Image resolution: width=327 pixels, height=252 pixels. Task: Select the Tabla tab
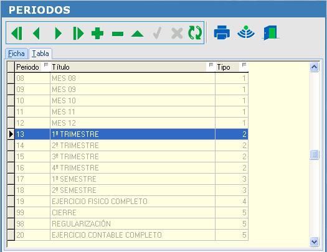(40, 54)
